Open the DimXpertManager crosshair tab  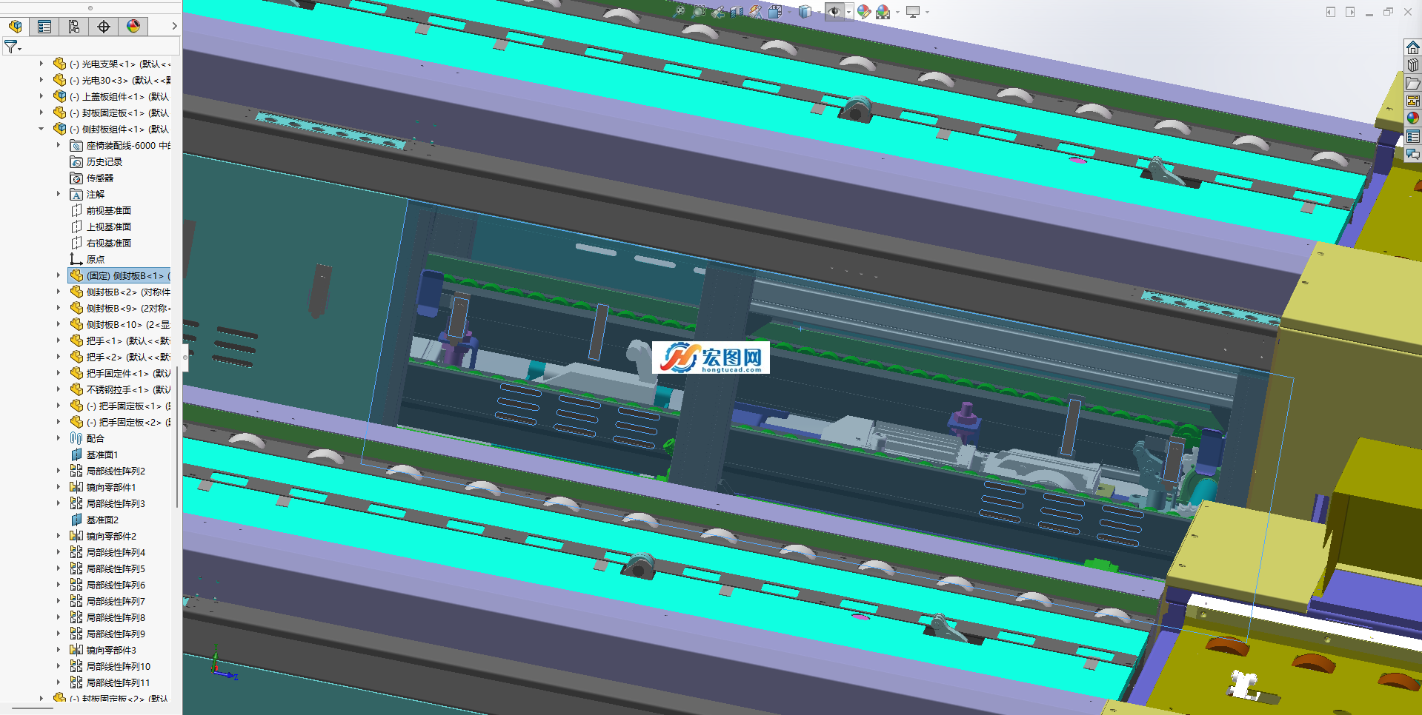click(x=104, y=27)
